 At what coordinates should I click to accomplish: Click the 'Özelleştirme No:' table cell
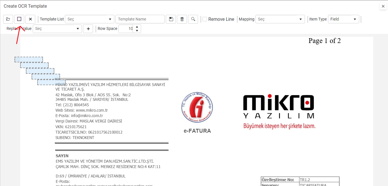tap(280, 180)
